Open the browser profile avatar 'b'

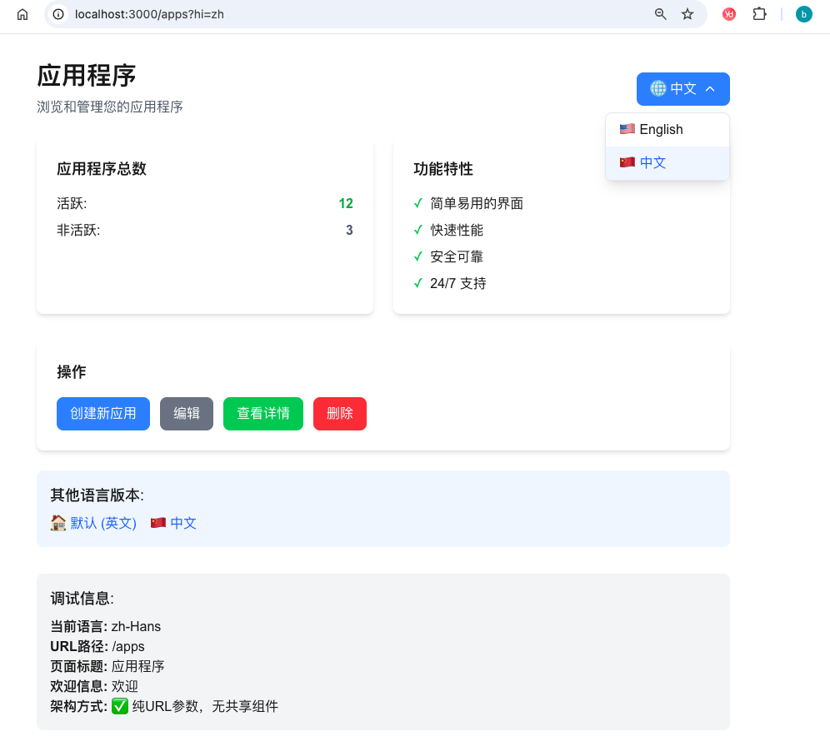pyautogui.click(x=803, y=14)
